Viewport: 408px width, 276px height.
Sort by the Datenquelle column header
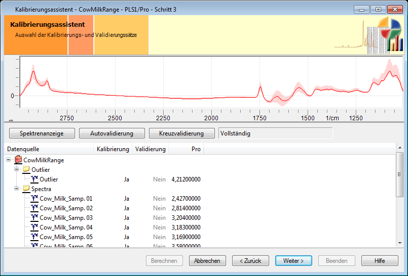(x=49, y=149)
